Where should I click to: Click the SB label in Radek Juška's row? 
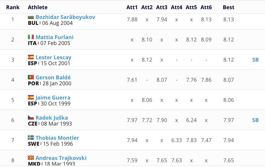point(255,120)
